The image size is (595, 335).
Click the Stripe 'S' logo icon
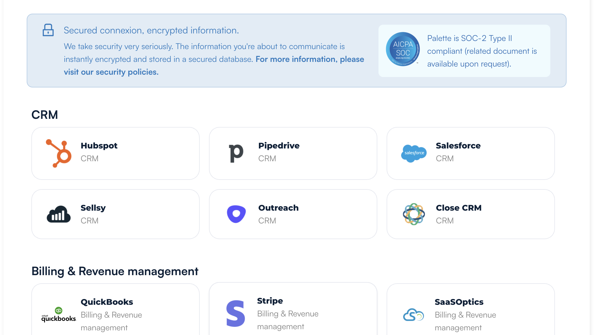235,313
